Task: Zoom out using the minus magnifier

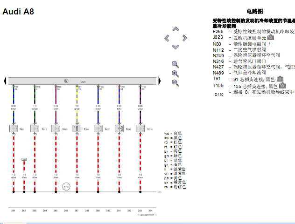Action: point(176,83)
